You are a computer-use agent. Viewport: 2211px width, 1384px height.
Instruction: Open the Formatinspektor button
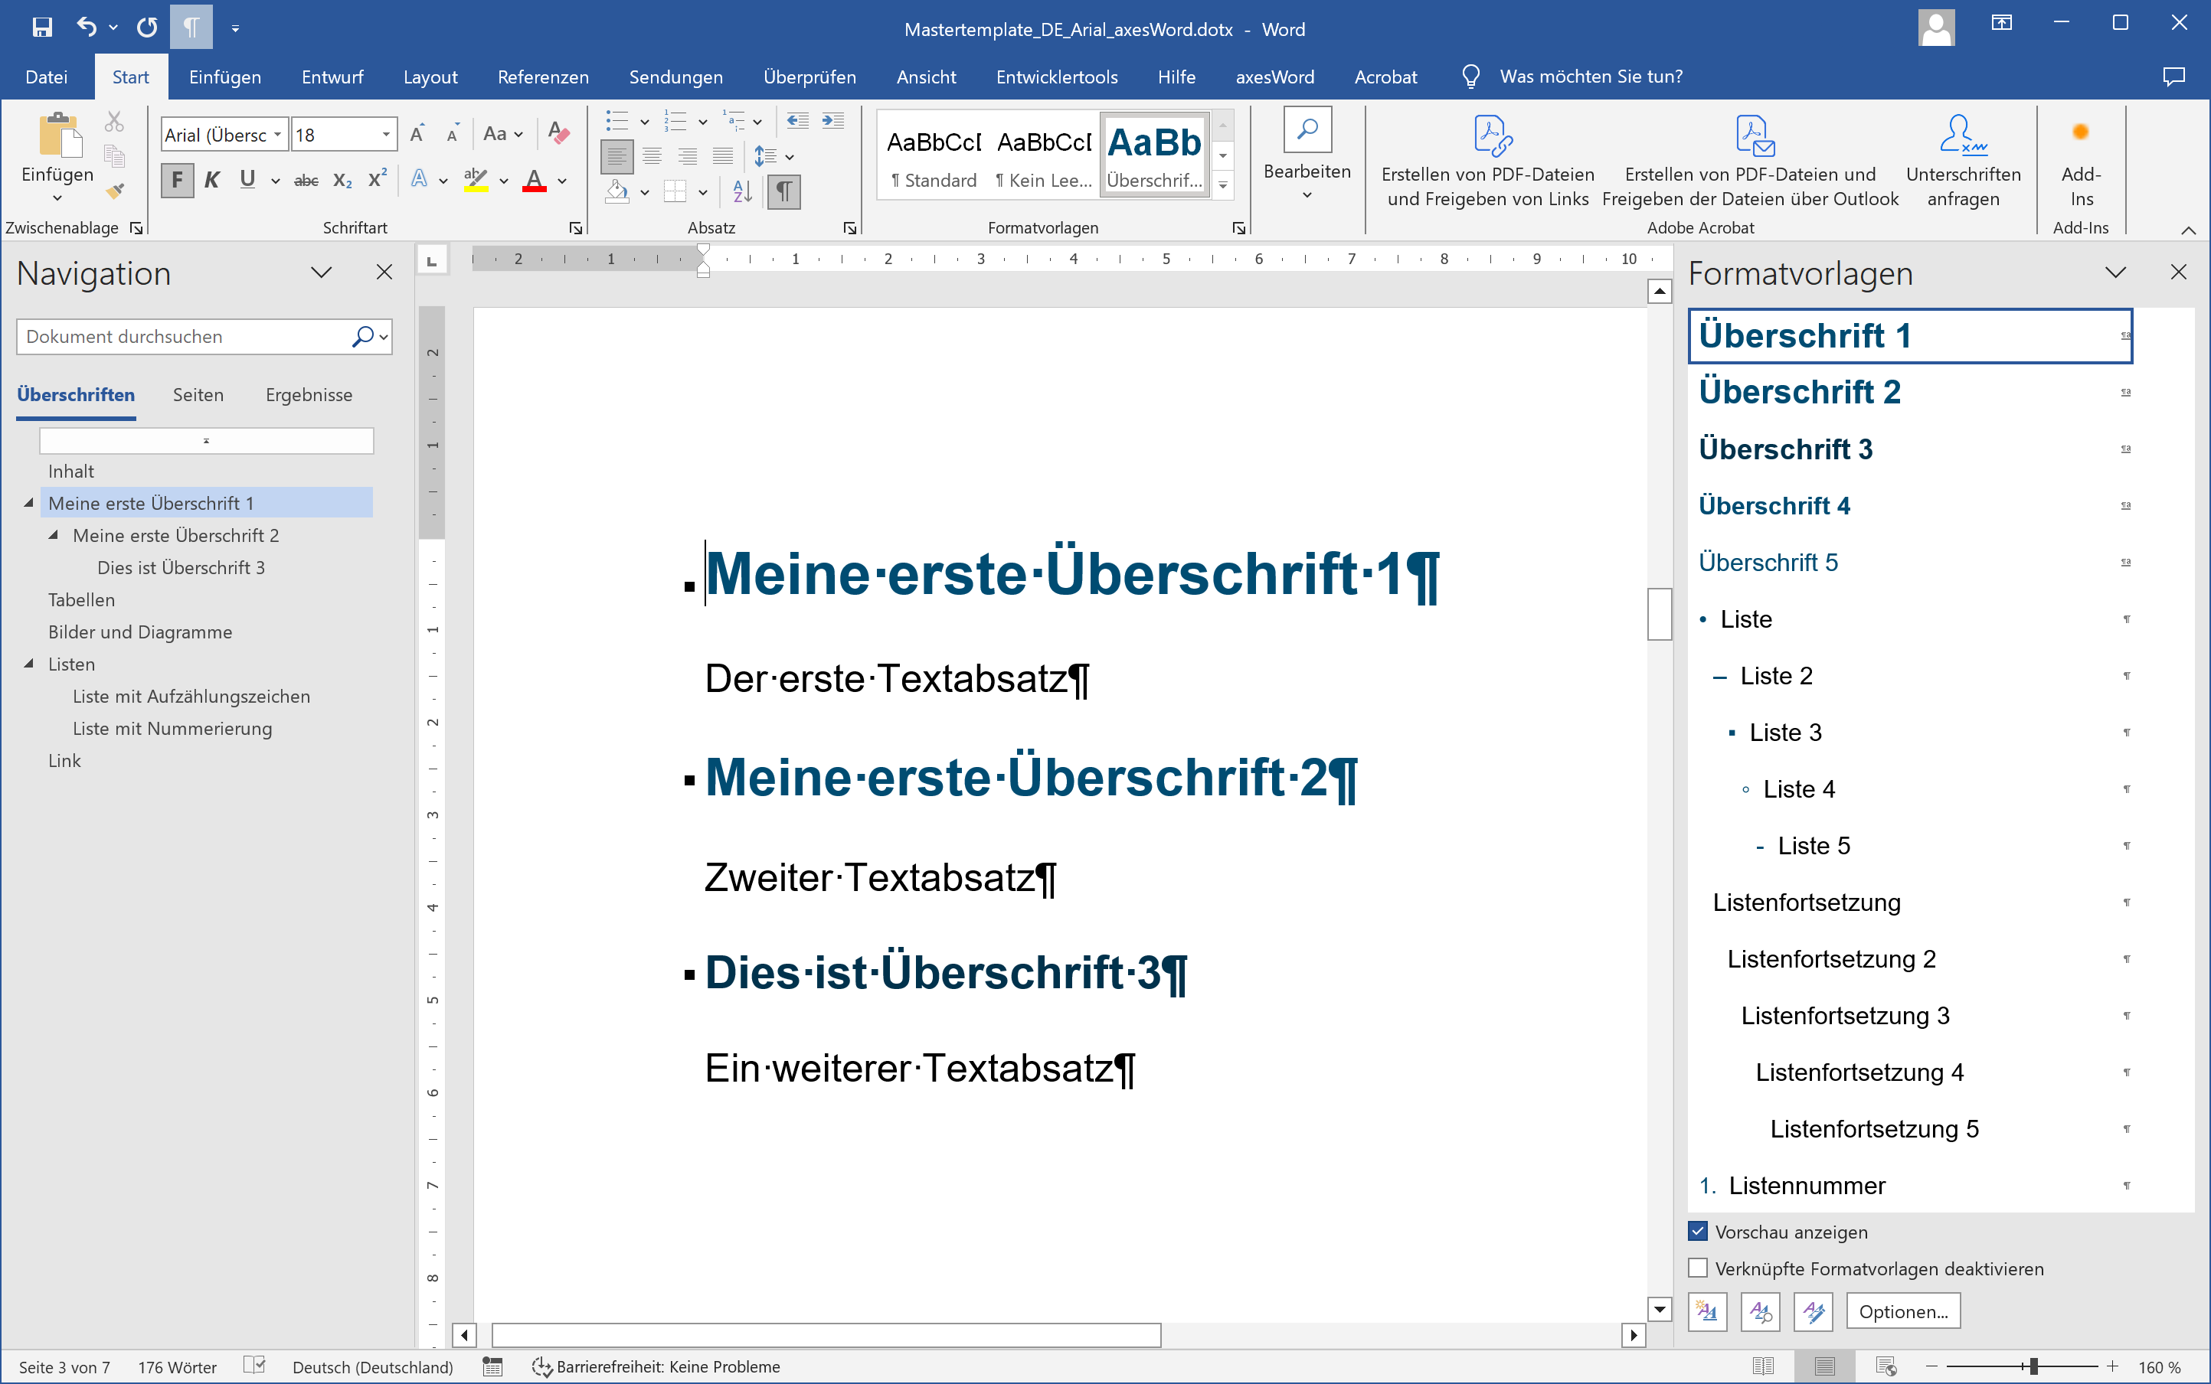1761,1311
